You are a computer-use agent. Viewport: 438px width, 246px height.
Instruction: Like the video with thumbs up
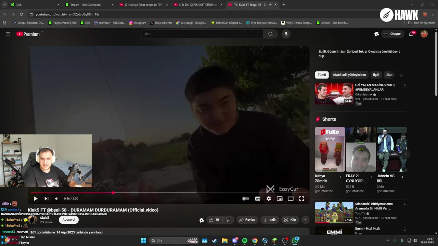pyautogui.click(x=214, y=220)
